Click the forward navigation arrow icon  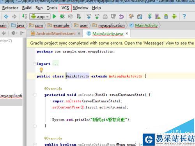[14, 16]
